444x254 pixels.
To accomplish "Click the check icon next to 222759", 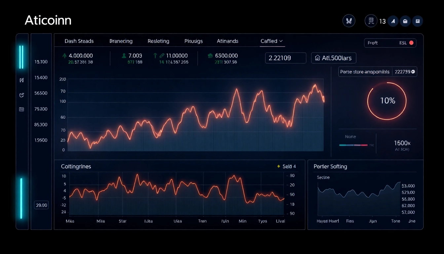I will coord(413,72).
